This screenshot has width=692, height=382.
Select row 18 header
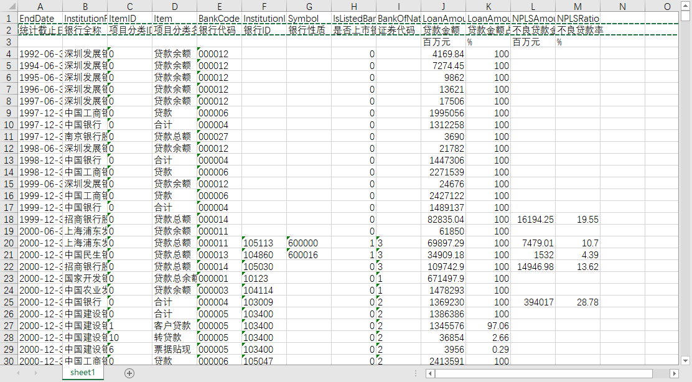pyautogui.click(x=9, y=219)
